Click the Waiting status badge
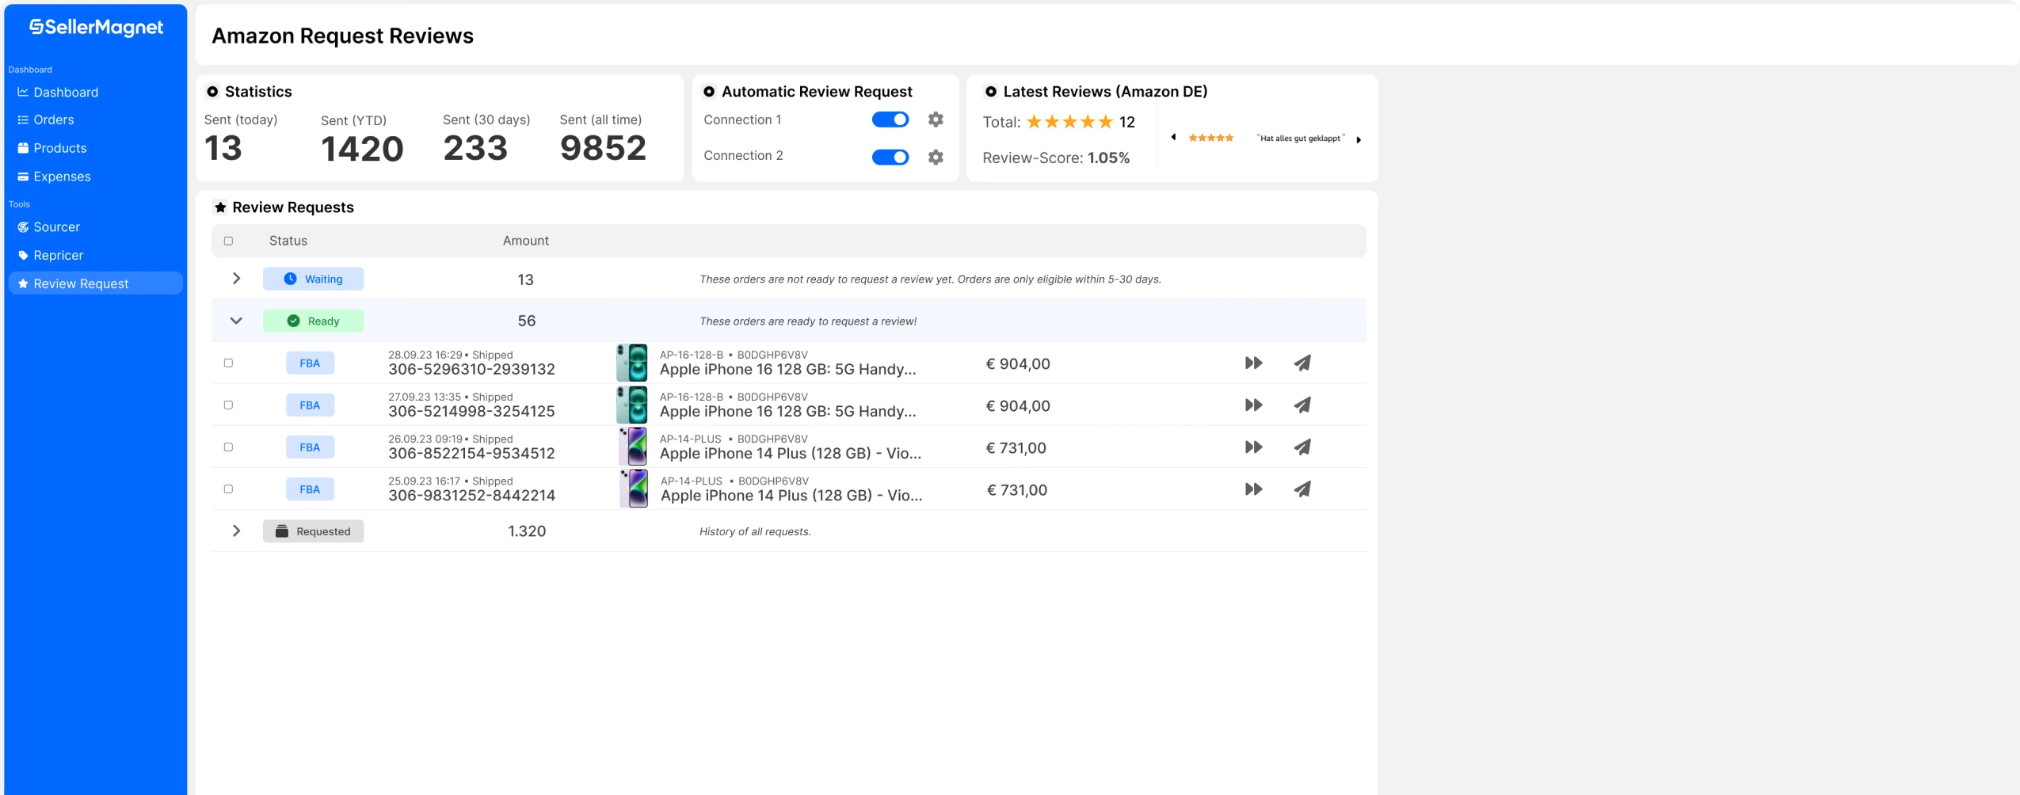 pyautogui.click(x=313, y=279)
